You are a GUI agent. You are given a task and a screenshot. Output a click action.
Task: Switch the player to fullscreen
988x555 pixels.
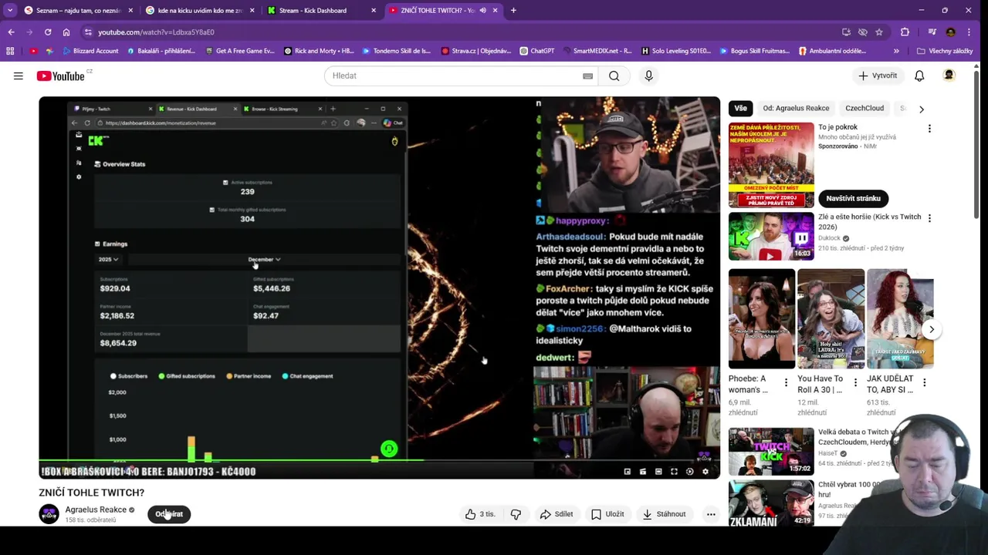674,471
